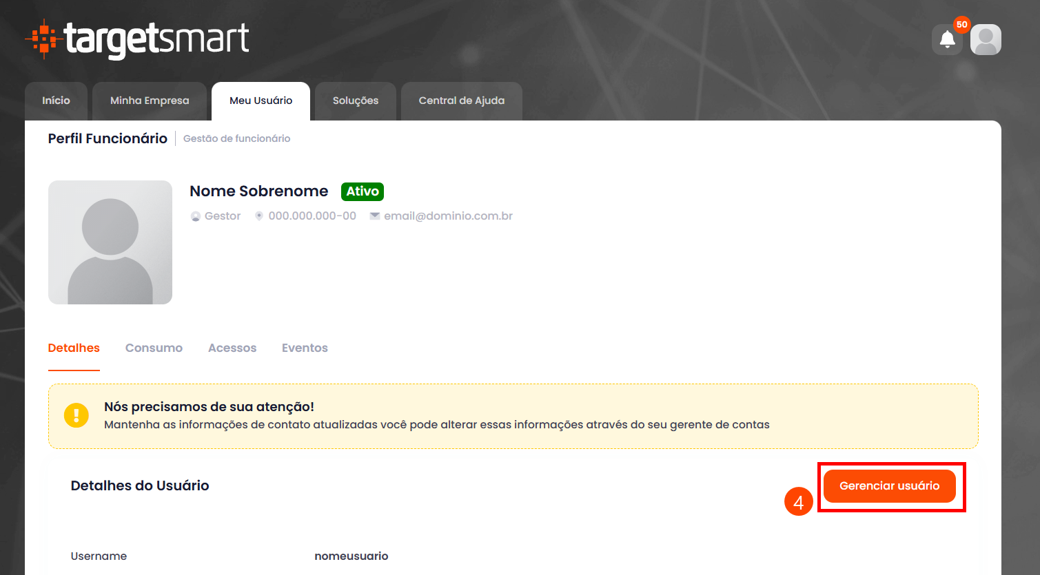Click the user avatar icon in header
The image size is (1040, 575).
pos(986,40)
